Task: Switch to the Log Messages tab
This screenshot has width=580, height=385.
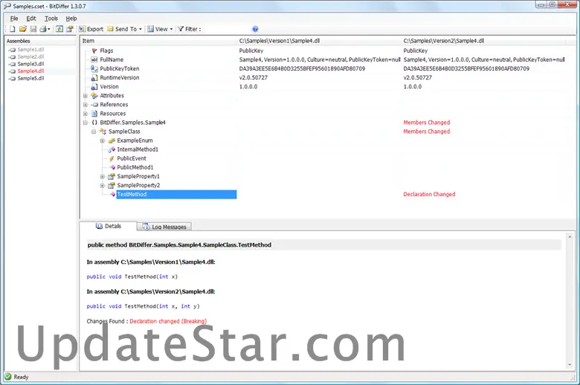Action: pos(164,227)
